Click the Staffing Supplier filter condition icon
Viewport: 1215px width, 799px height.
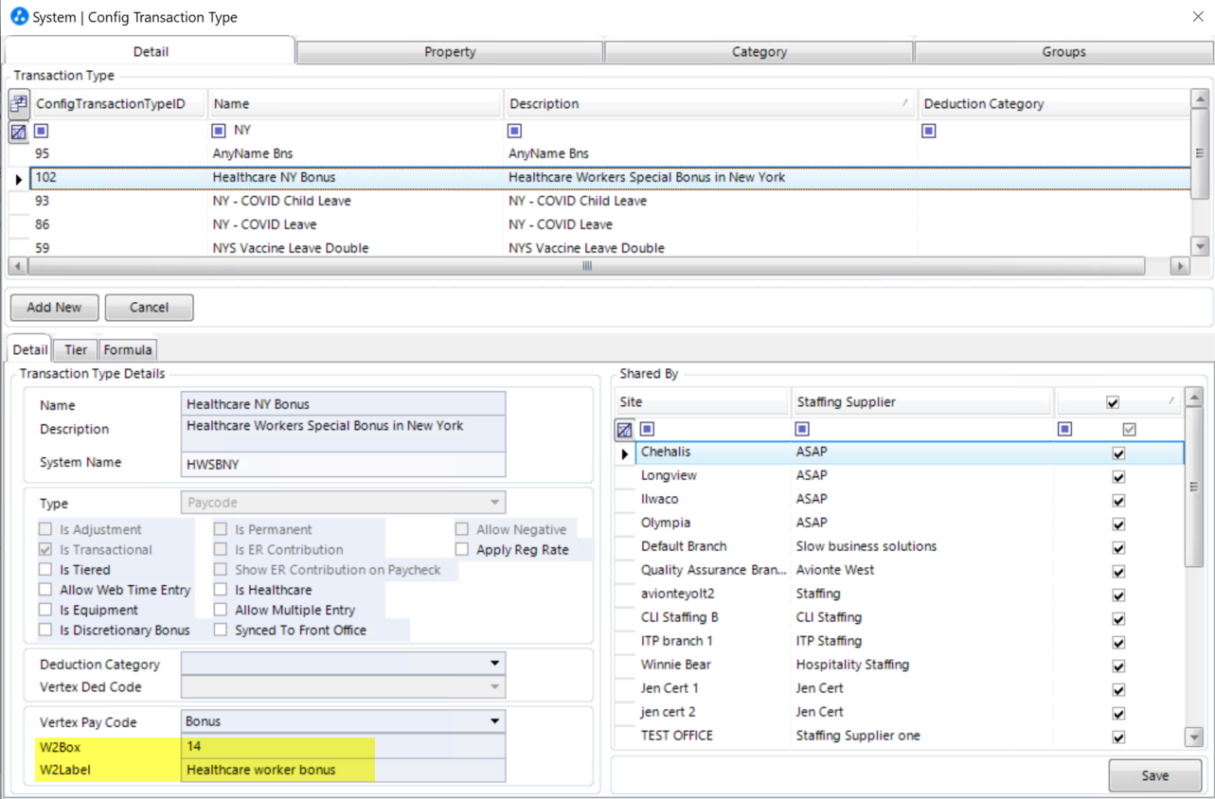tap(802, 429)
